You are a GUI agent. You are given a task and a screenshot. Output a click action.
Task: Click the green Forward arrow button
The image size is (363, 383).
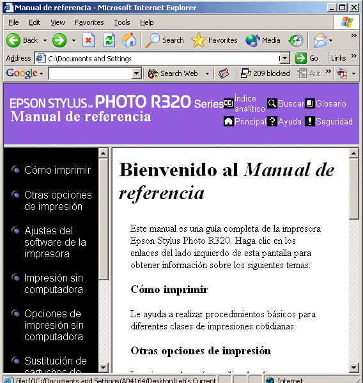(x=59, y=40)
